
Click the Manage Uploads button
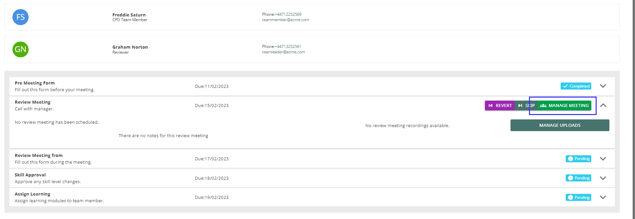click(560, 125)
